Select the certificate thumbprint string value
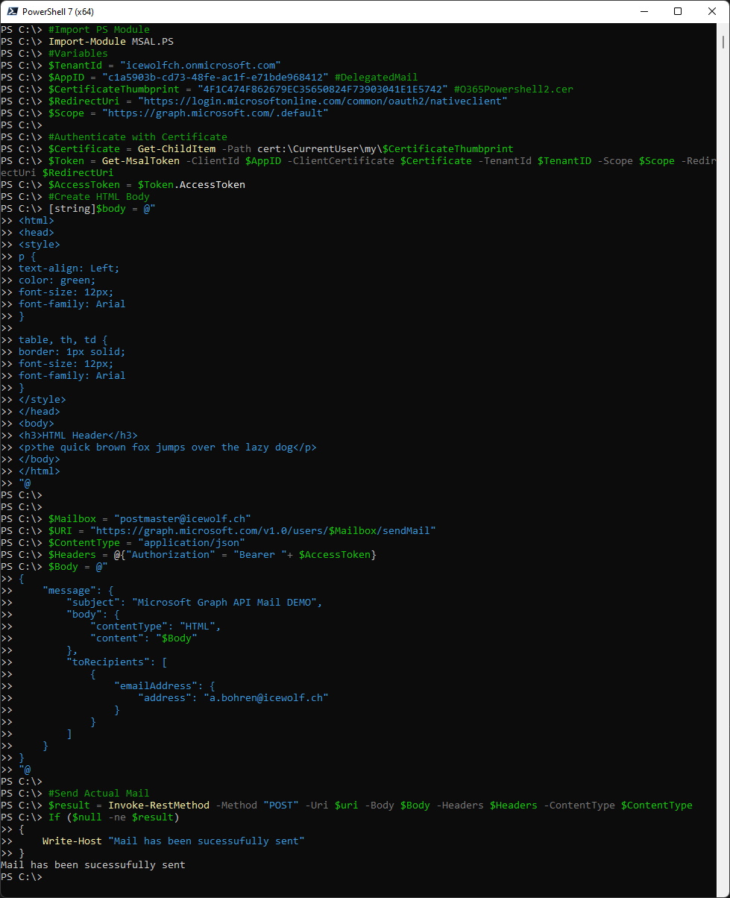 click(323, 90)
